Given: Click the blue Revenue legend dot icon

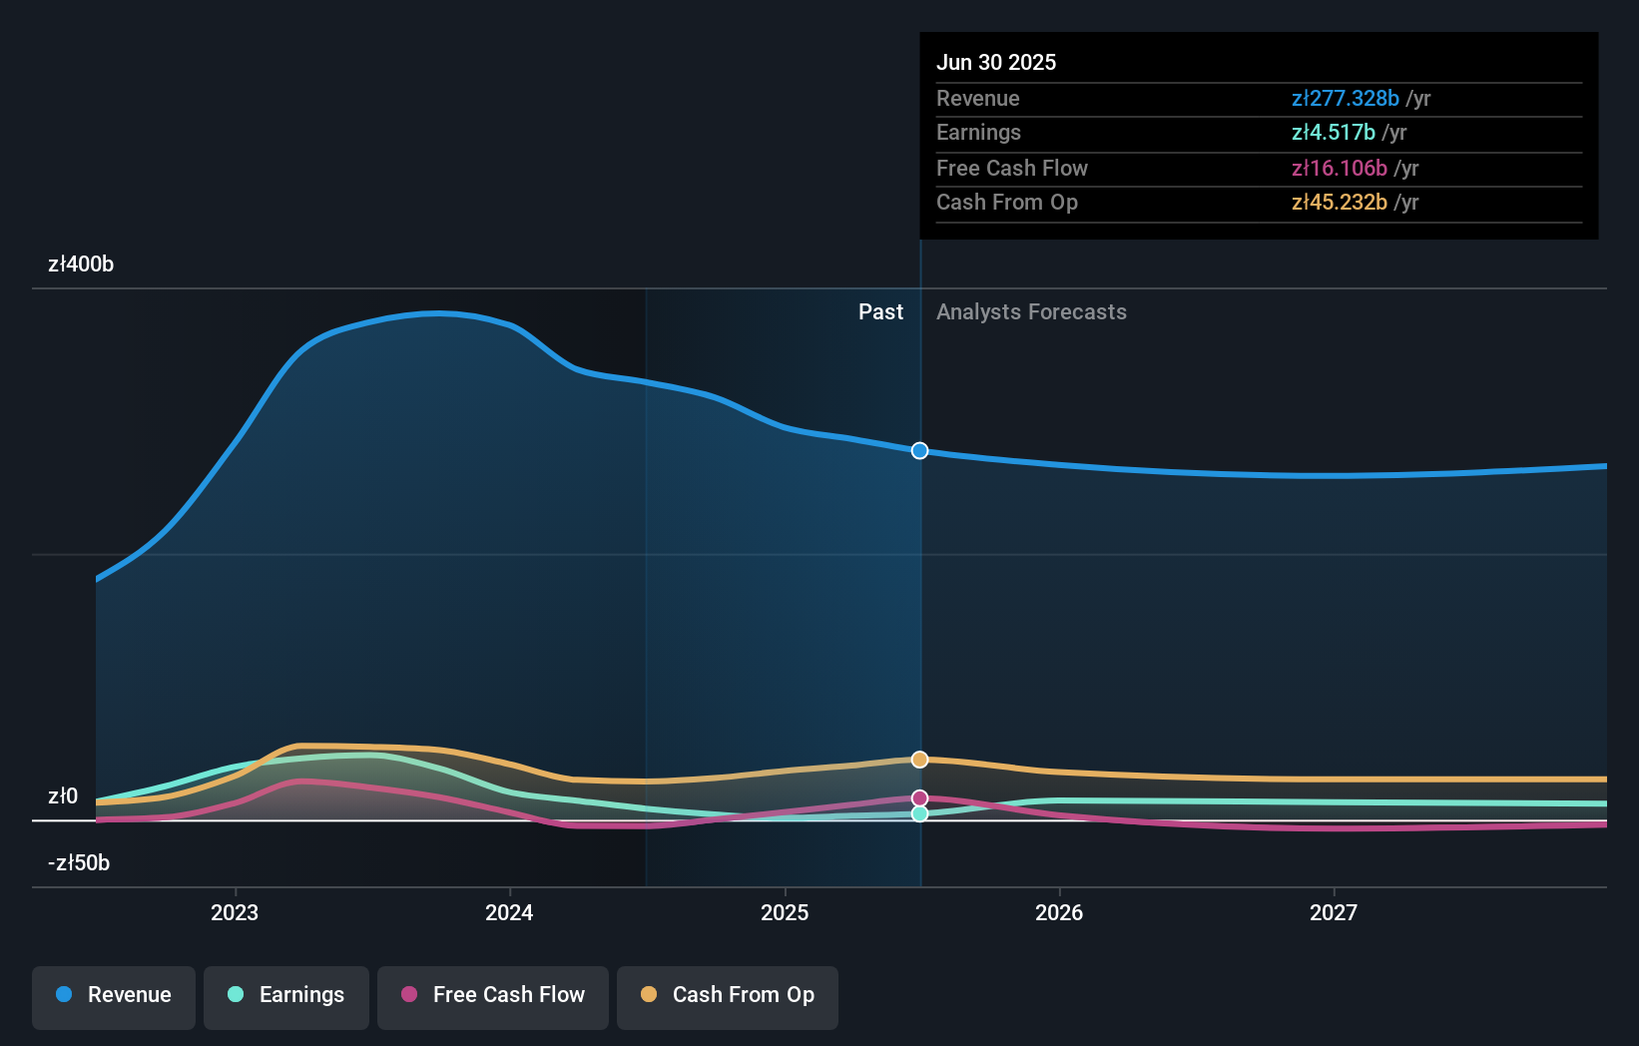Looking at the screenshot, I should pos(64,994).
